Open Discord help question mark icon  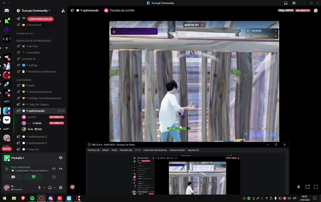(x=294, y=3)
